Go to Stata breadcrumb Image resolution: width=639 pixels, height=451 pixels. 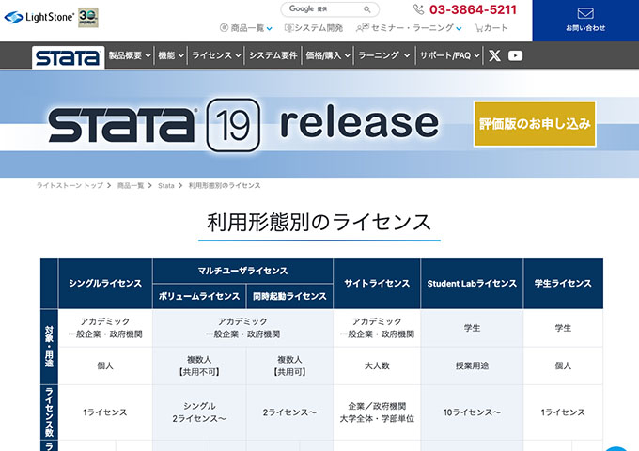(166, 186)
